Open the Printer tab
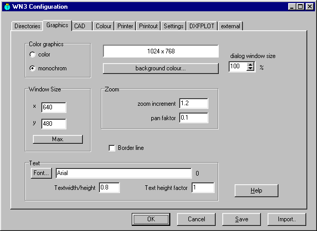The height and width of the screenshot is (231, 317). coord(125,26)
